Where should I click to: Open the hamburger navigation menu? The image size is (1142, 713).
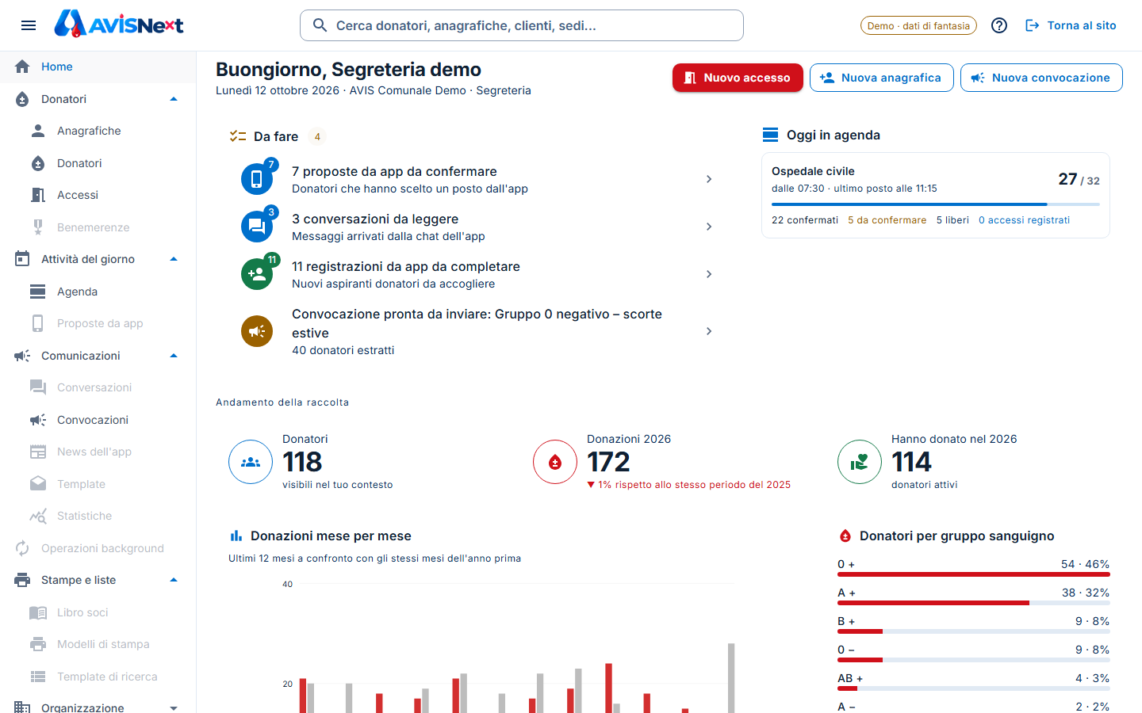(29, 25)
